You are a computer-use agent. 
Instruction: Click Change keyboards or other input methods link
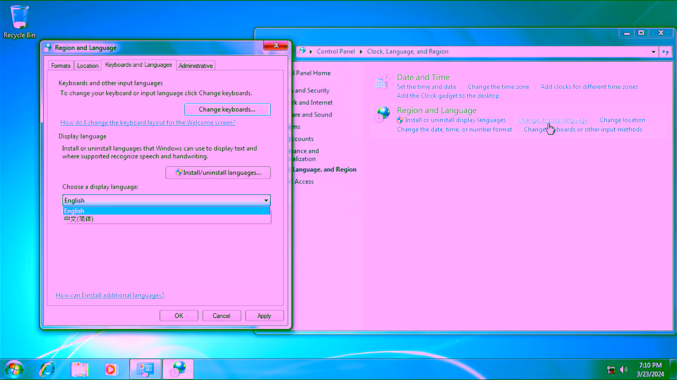coord(583,130)
